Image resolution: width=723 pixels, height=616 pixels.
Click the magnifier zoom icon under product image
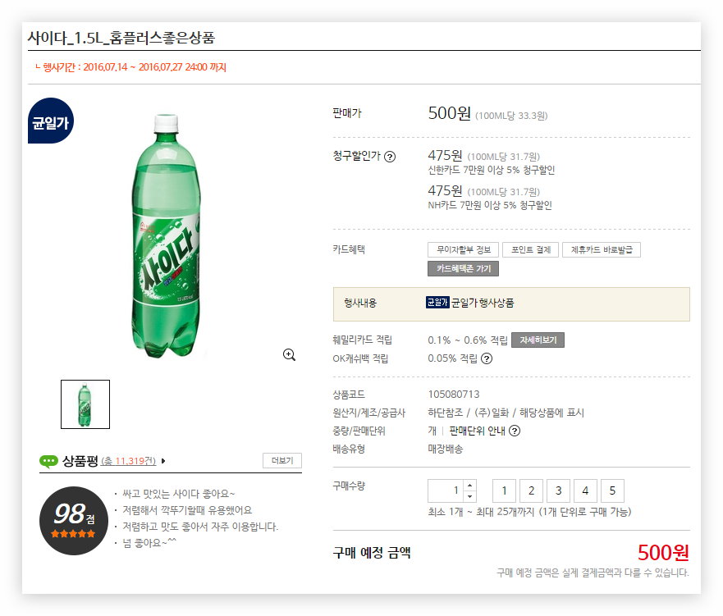pos(289,354)
